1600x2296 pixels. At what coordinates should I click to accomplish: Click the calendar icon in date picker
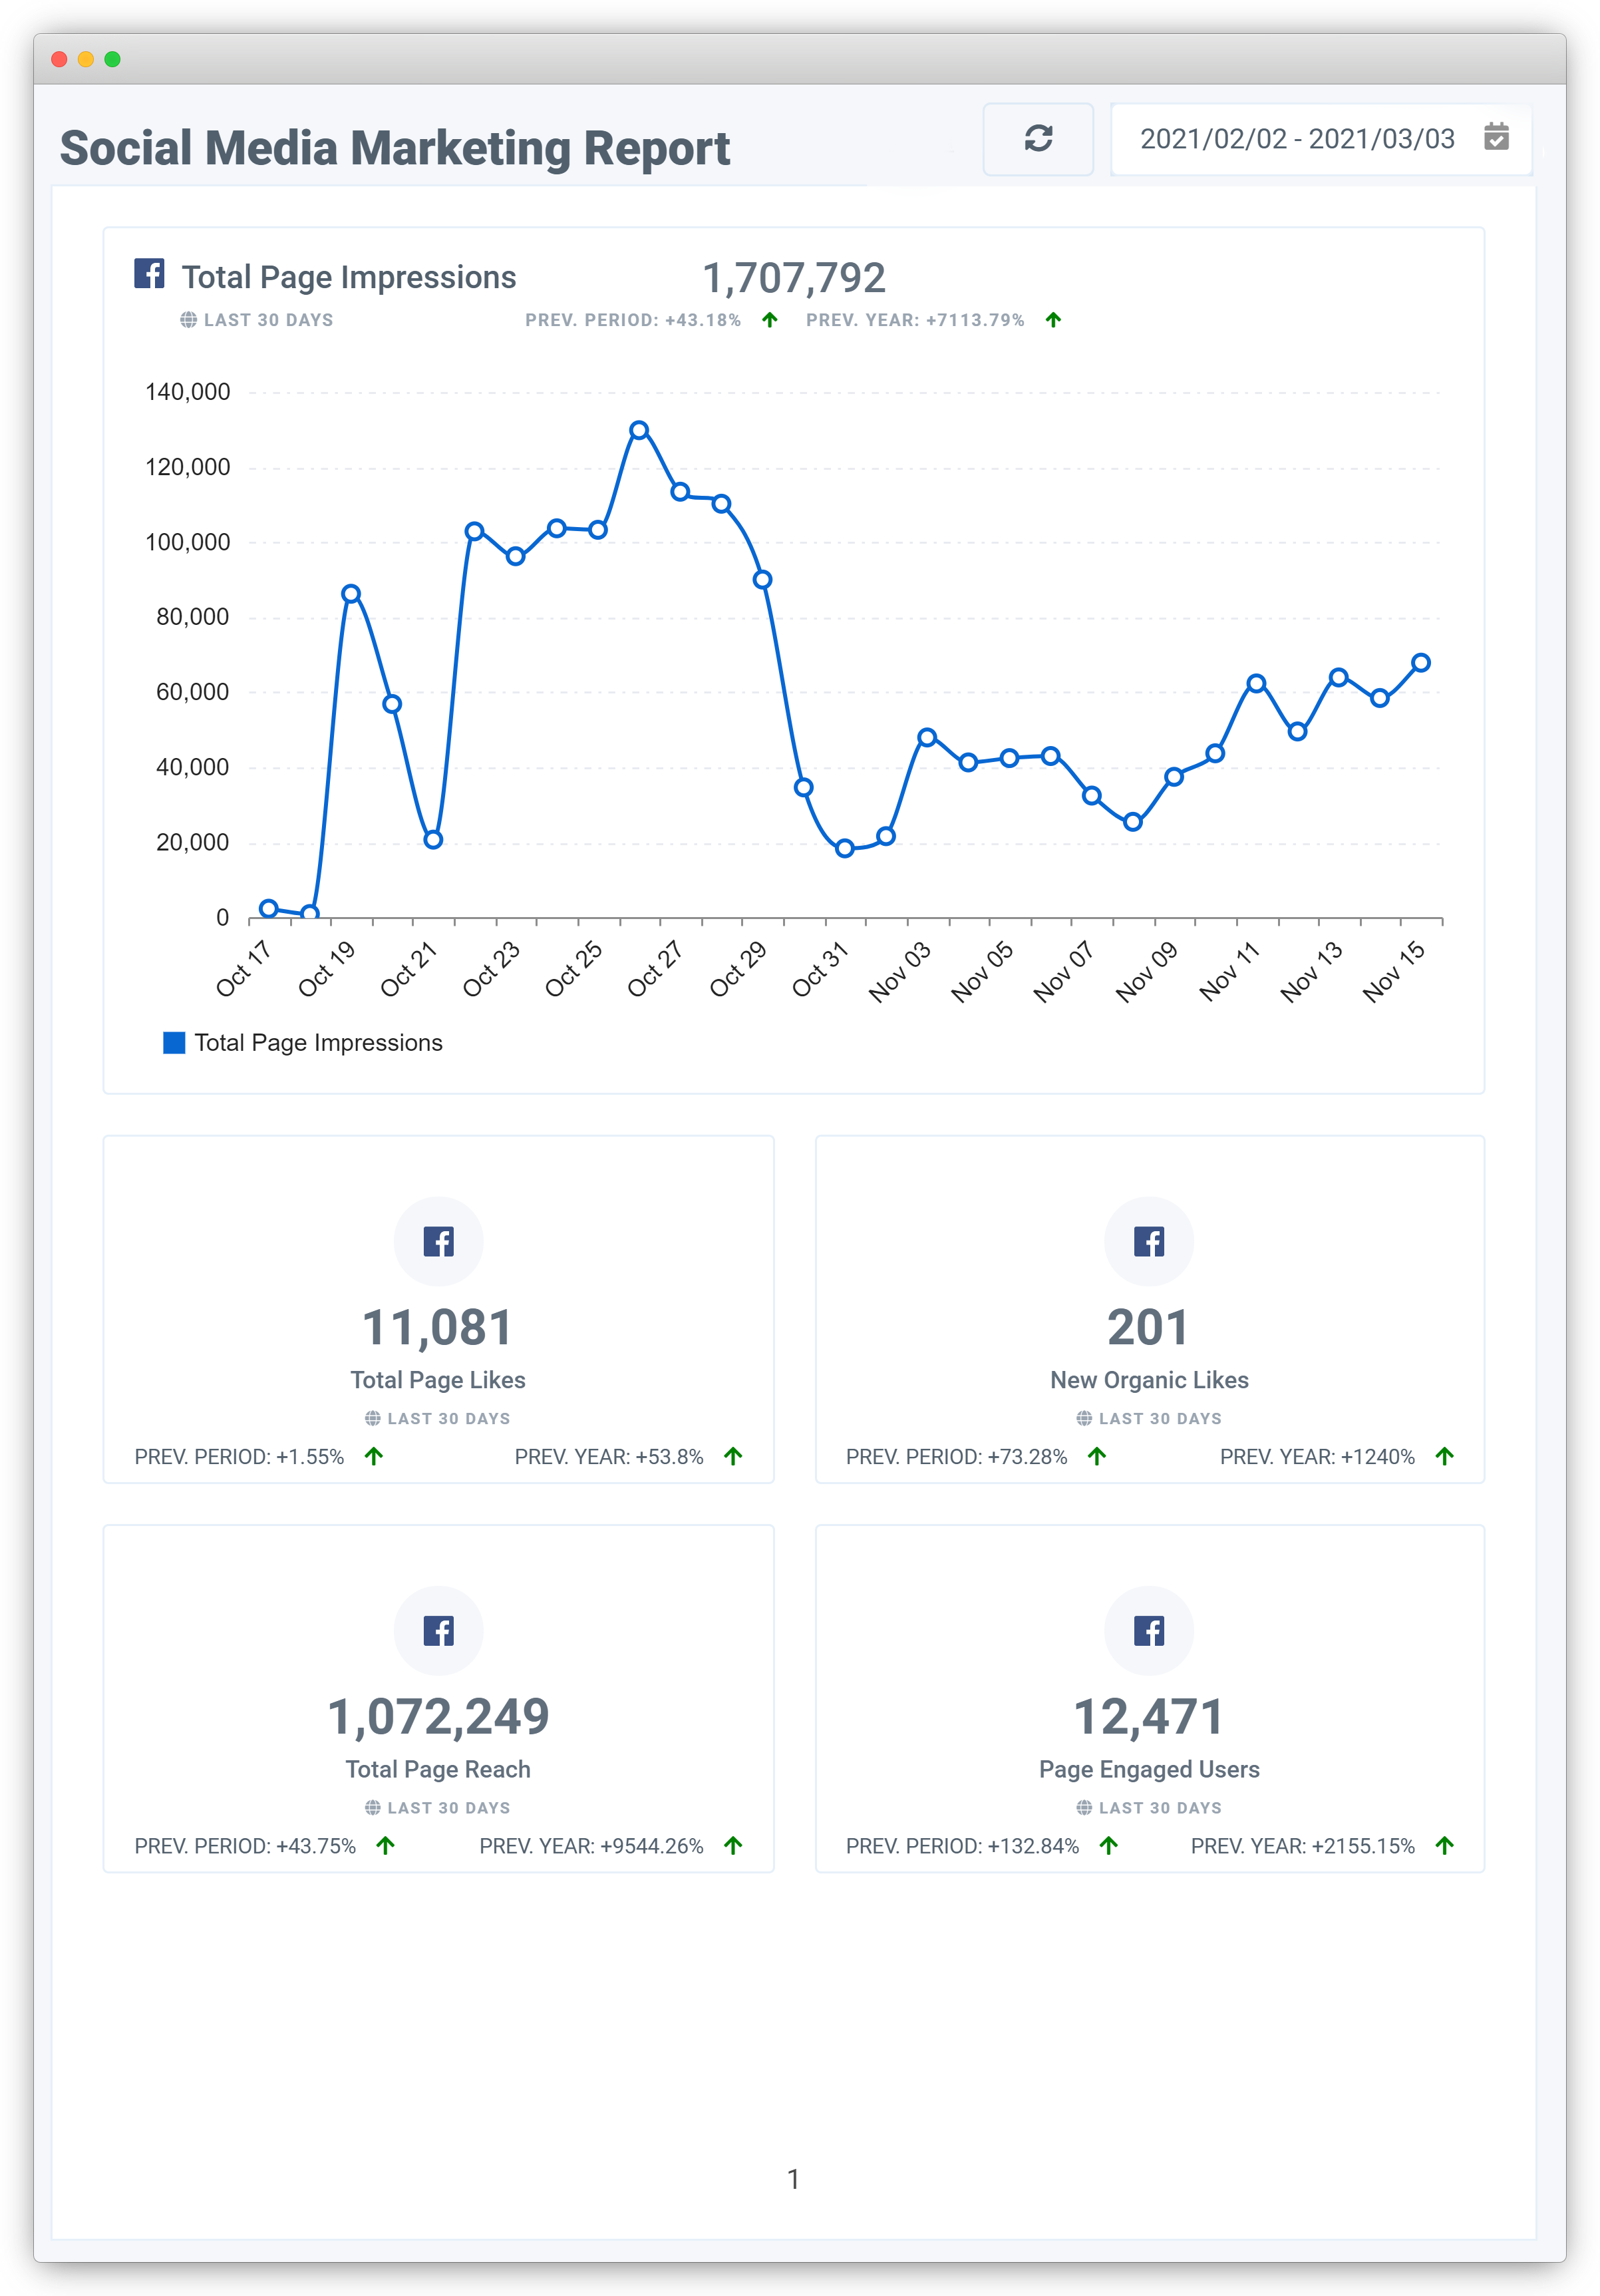tap(1495, 137)
